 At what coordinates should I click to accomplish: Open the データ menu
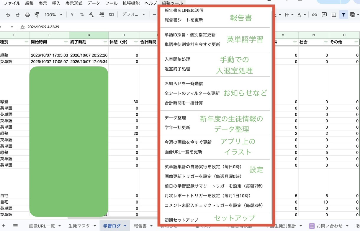(x=94, y=4)
